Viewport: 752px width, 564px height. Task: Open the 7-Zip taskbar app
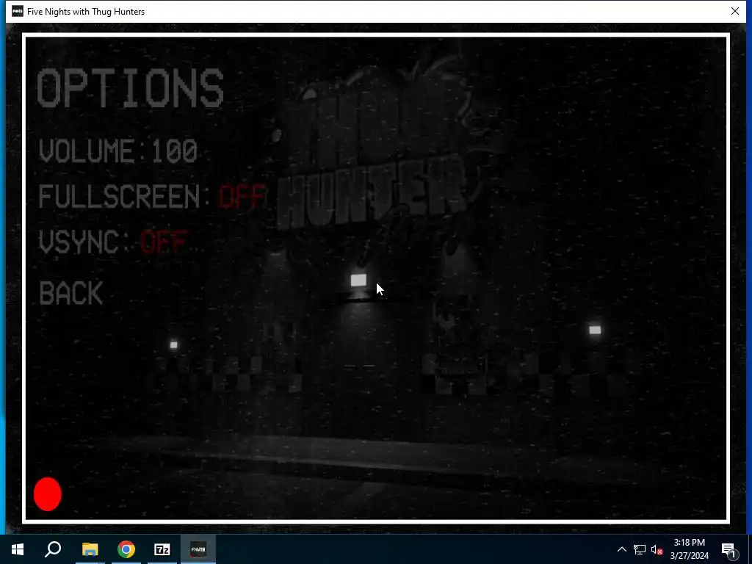[x=162, y=549]
